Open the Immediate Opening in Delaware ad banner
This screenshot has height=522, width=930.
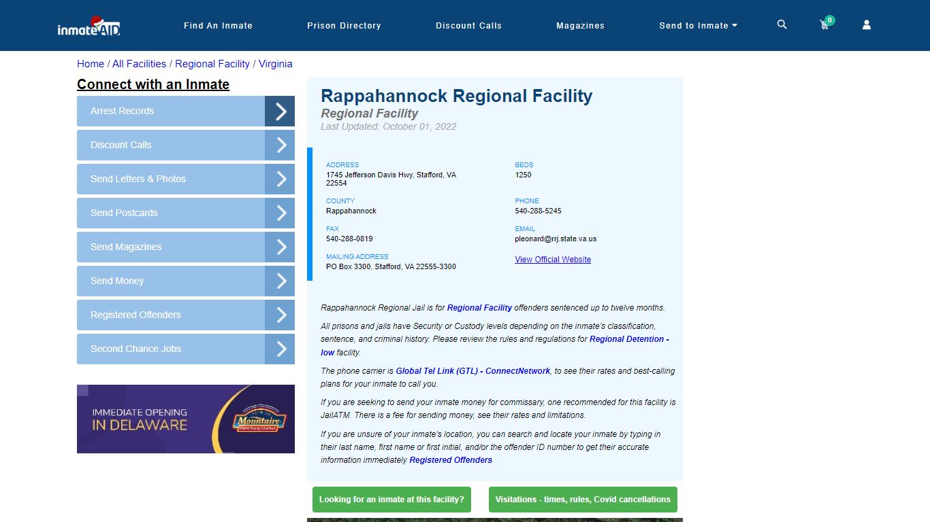point(186,419)
